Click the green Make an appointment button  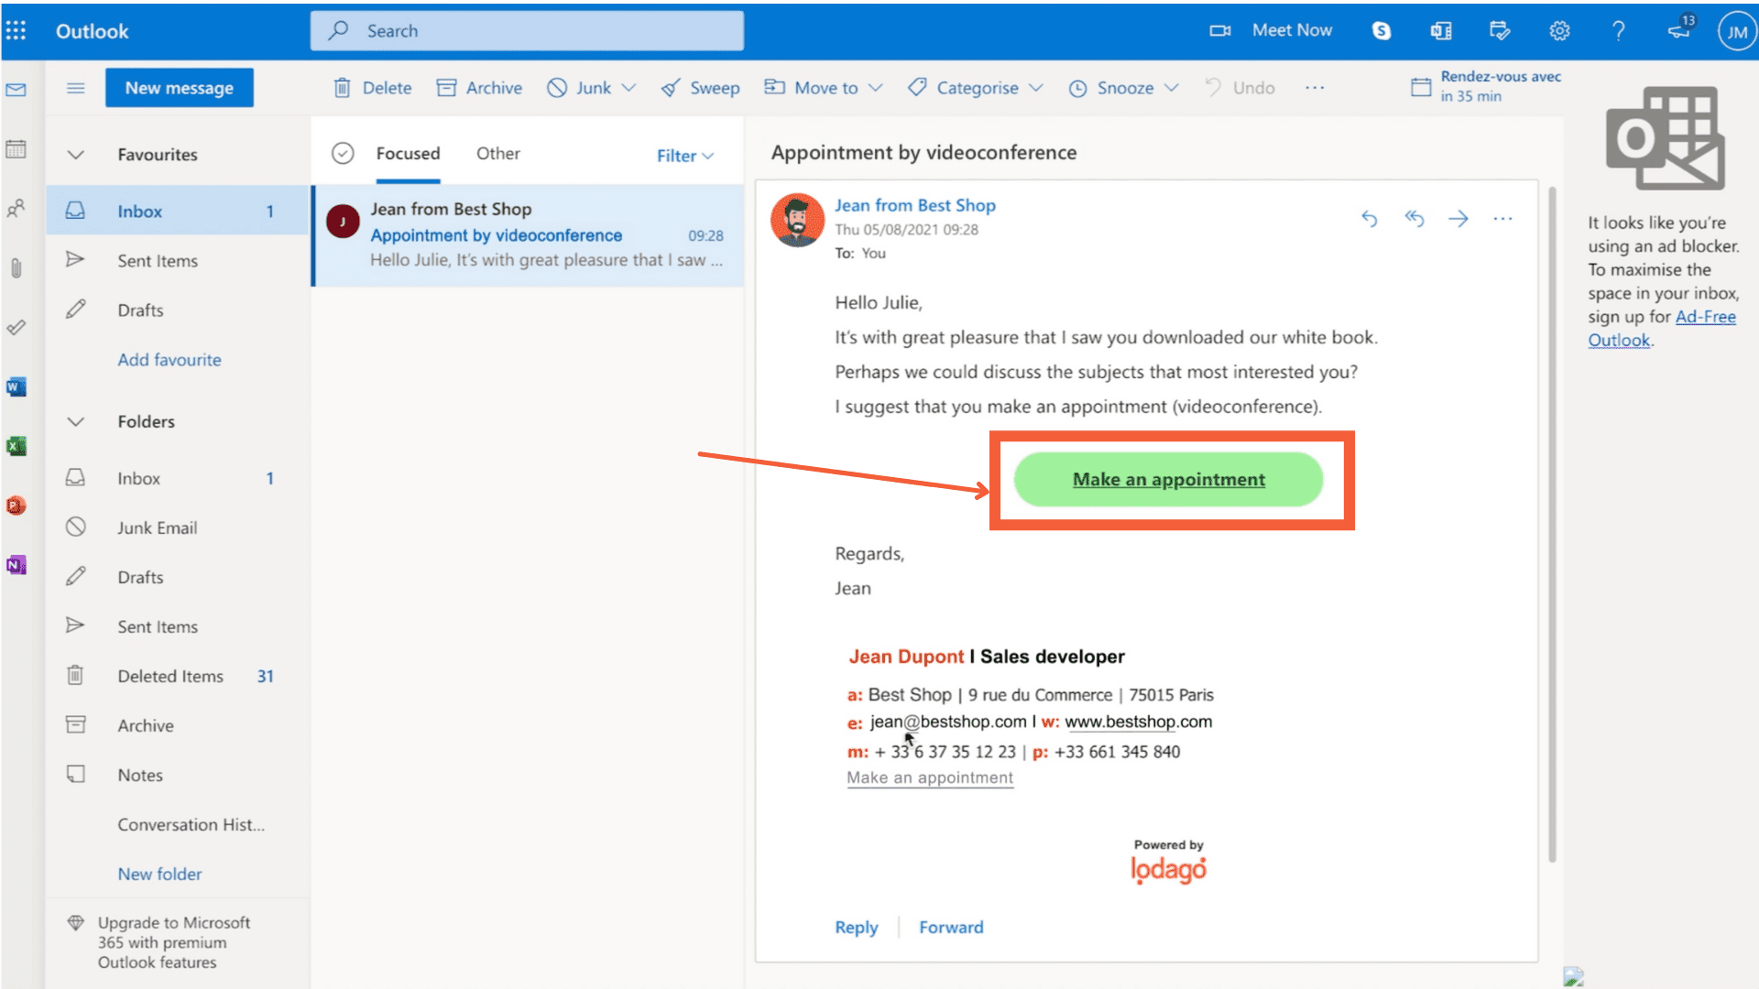(1168, 479)
